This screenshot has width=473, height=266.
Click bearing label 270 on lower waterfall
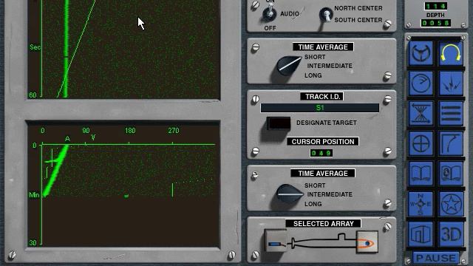point(174,131)
